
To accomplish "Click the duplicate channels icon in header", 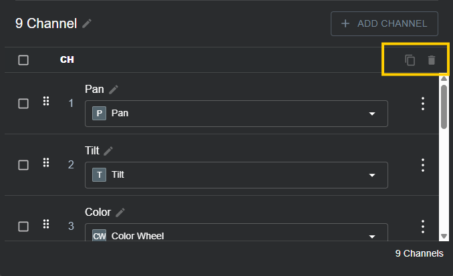I will click(410, 60).
